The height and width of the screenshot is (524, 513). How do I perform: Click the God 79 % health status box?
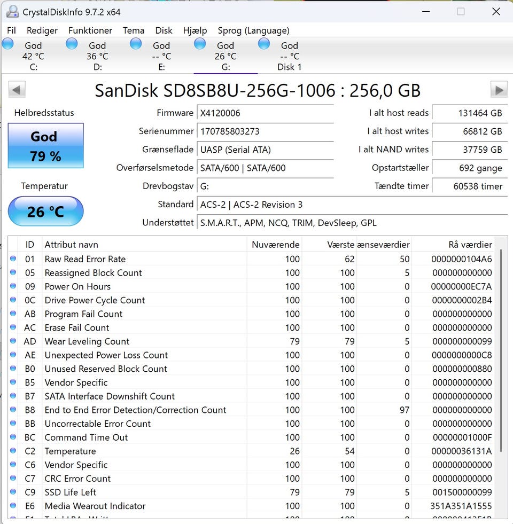click(x=45, y=145)
